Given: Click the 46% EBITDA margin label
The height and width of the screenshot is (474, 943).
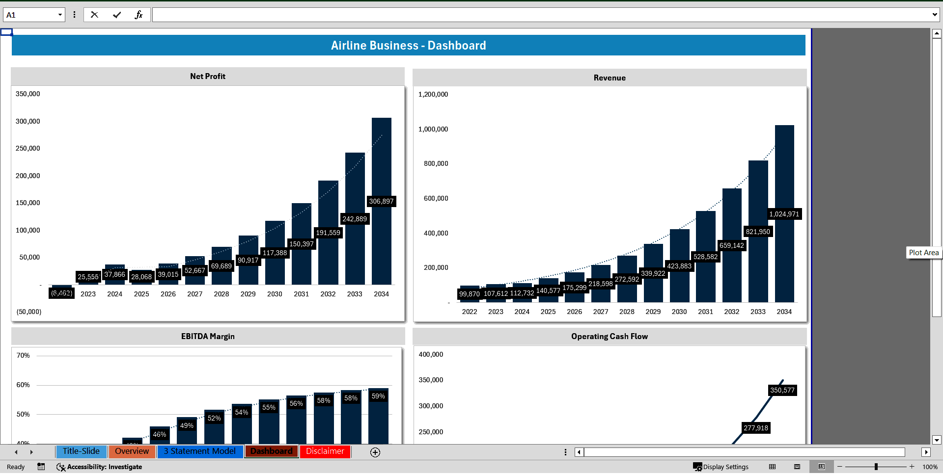Looking at the screenshot, I should coord(159,434).
